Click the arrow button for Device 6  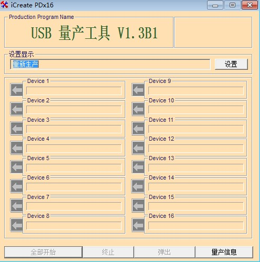[17, 186]
